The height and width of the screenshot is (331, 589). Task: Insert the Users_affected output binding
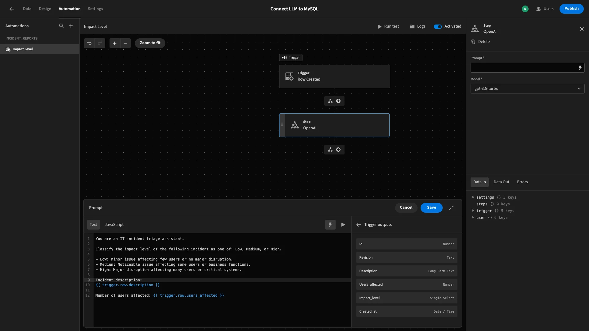click(x=406, y=284)
